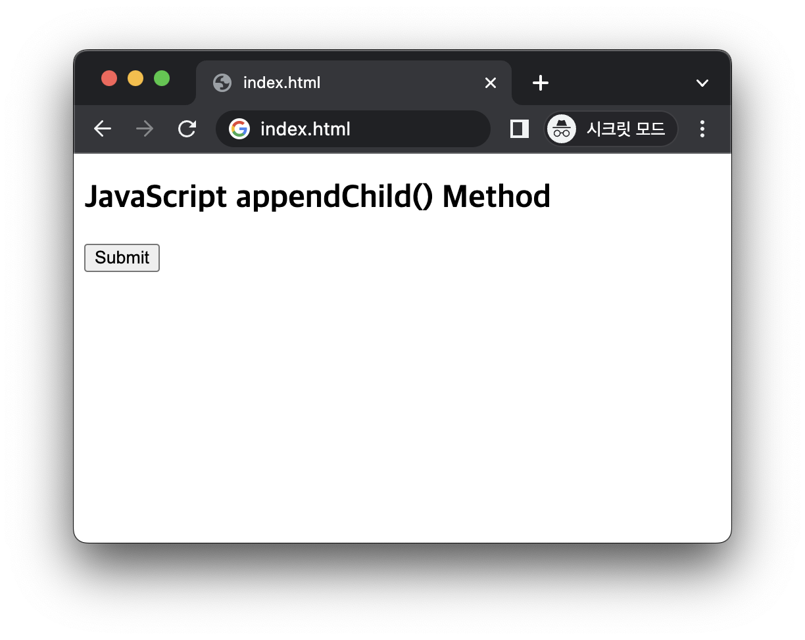Viewport: 805px width, 640px height.
Task: Close the window with red button
Action: pyautogui.click(x=109, y=78)
